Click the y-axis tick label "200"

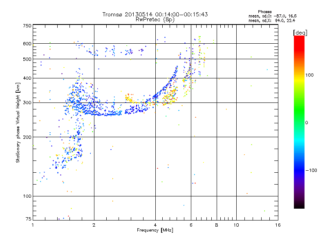click(x=27, y=137)
